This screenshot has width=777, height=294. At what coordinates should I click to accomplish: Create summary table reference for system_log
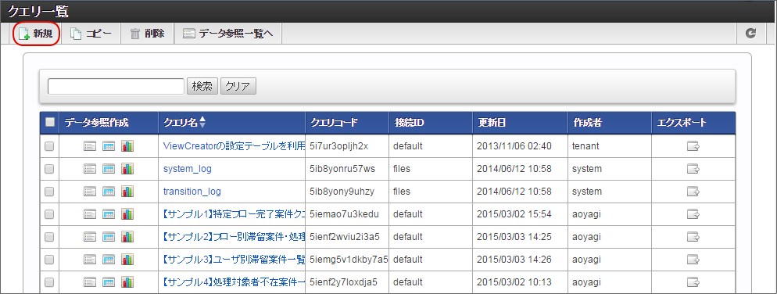[109, 169]
